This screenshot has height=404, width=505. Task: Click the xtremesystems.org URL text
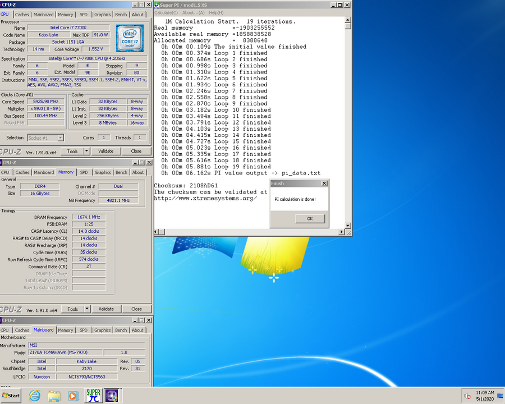click(205, 198)
